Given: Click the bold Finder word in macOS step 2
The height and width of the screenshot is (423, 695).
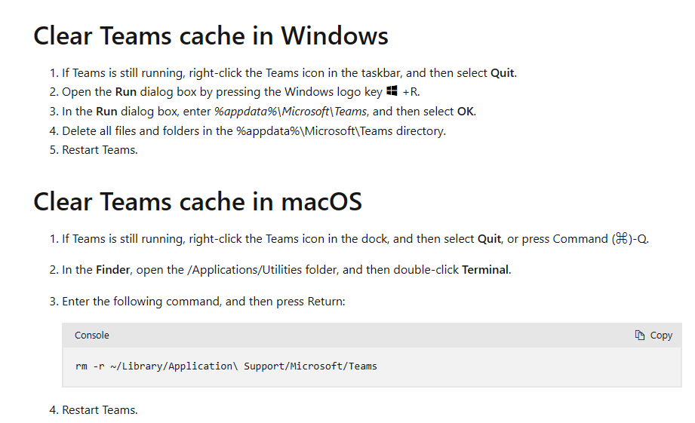Looking at the screenshot, I should (x=113, y=270).
